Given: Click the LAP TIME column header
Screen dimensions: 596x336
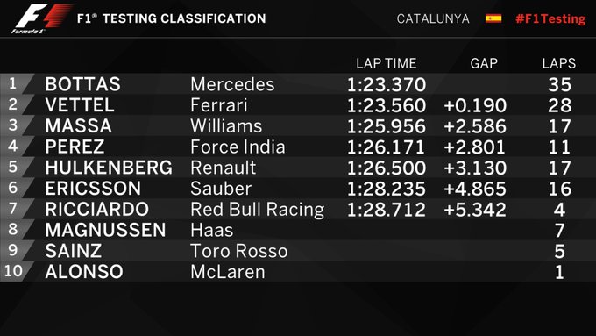Looking at the screenshot, I should coord(387,63).
